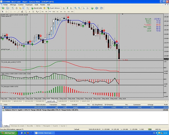Viewport: 169px width, 135px height.
Task: Select order 73387710 row
Action: [85, 107]
